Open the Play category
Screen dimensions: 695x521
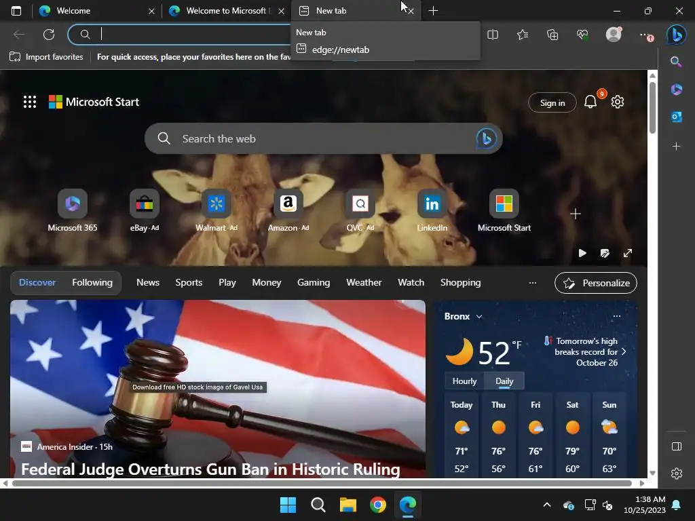[x=227, y=283]
